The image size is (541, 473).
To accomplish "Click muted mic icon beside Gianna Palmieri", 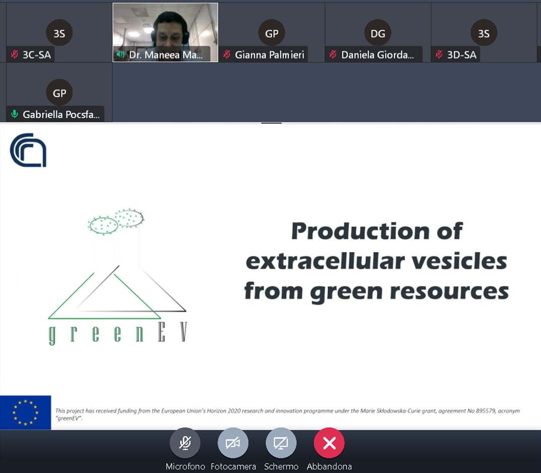I will pyautogui.click(x=226, y=54).
